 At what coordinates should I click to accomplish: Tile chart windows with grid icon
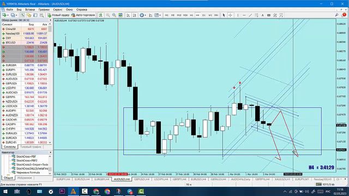(x=121, y=15)
